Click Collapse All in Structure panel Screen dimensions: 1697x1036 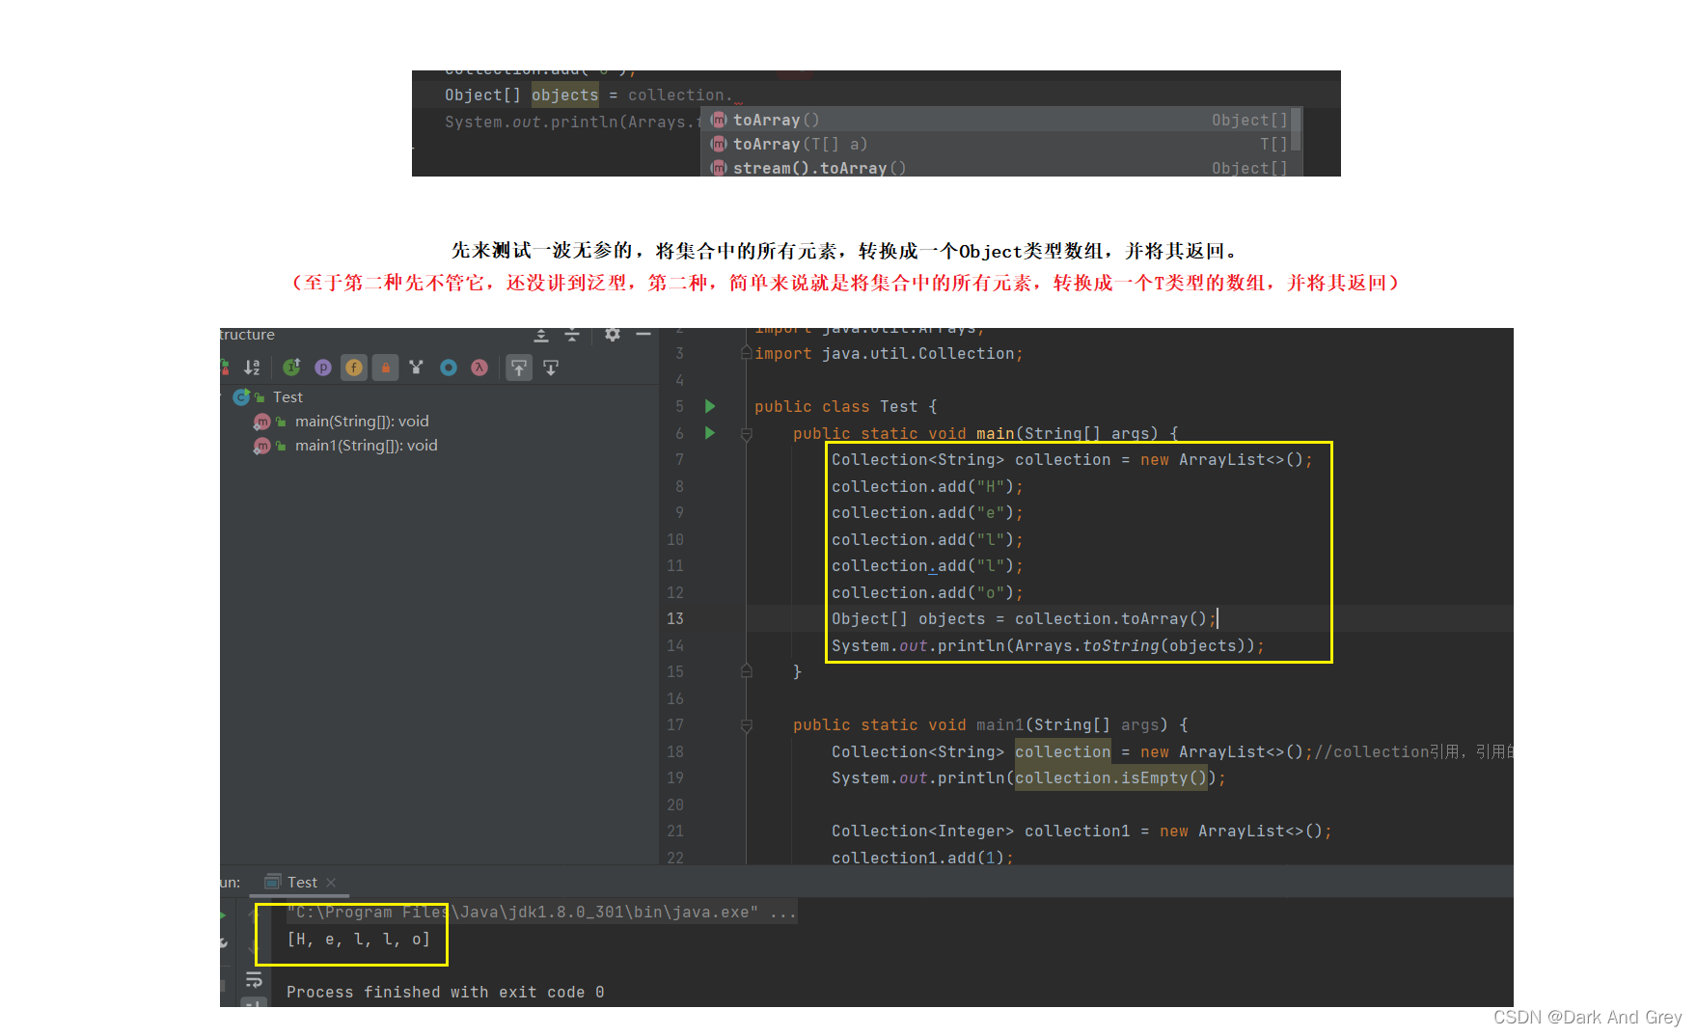coord(572,336)
